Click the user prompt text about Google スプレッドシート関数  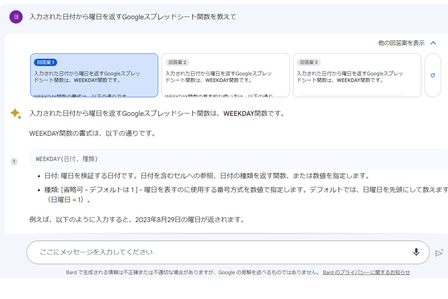pos(133,17)
